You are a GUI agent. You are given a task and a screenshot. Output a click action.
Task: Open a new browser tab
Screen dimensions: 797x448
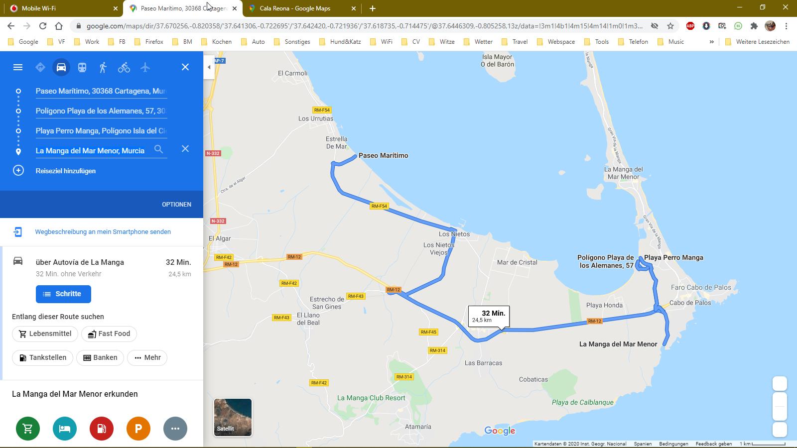[x=373, y=8]
